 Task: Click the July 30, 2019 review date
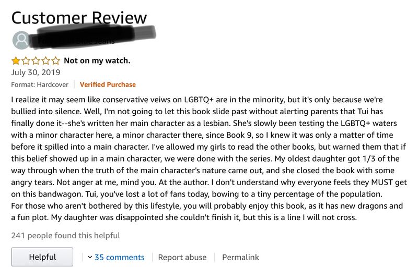(x=36, y=72)
